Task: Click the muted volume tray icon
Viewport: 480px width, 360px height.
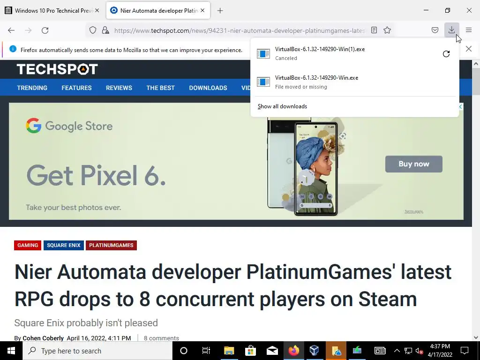Action: point(419,351)
